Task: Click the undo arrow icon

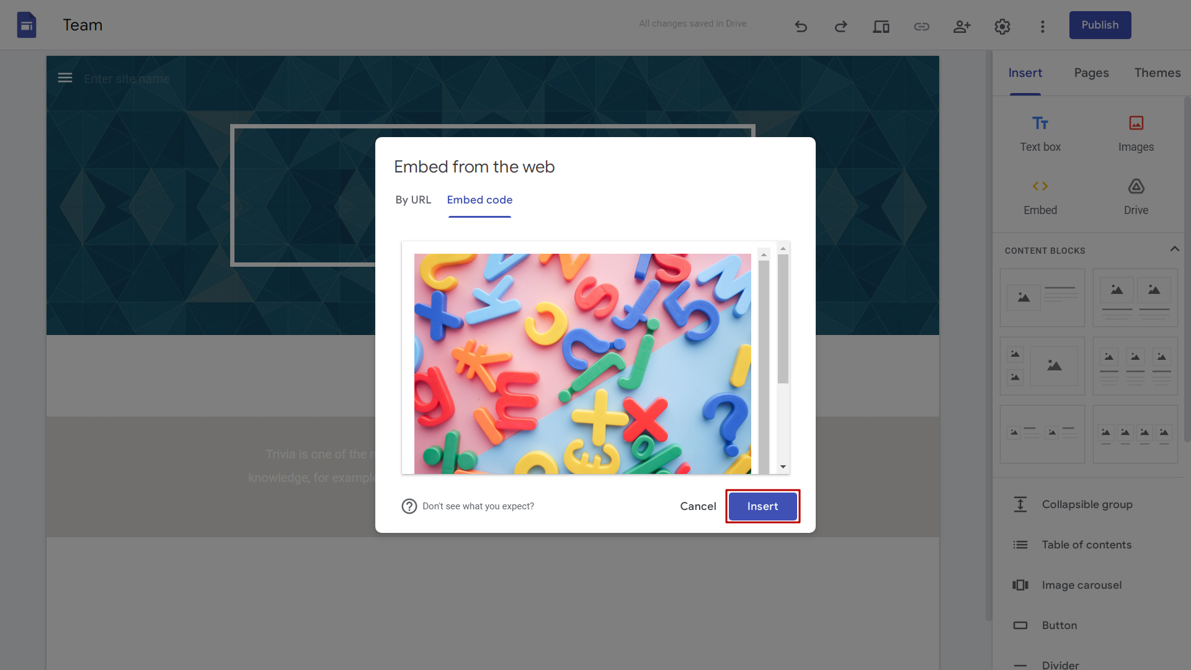Action: point(801,25)
